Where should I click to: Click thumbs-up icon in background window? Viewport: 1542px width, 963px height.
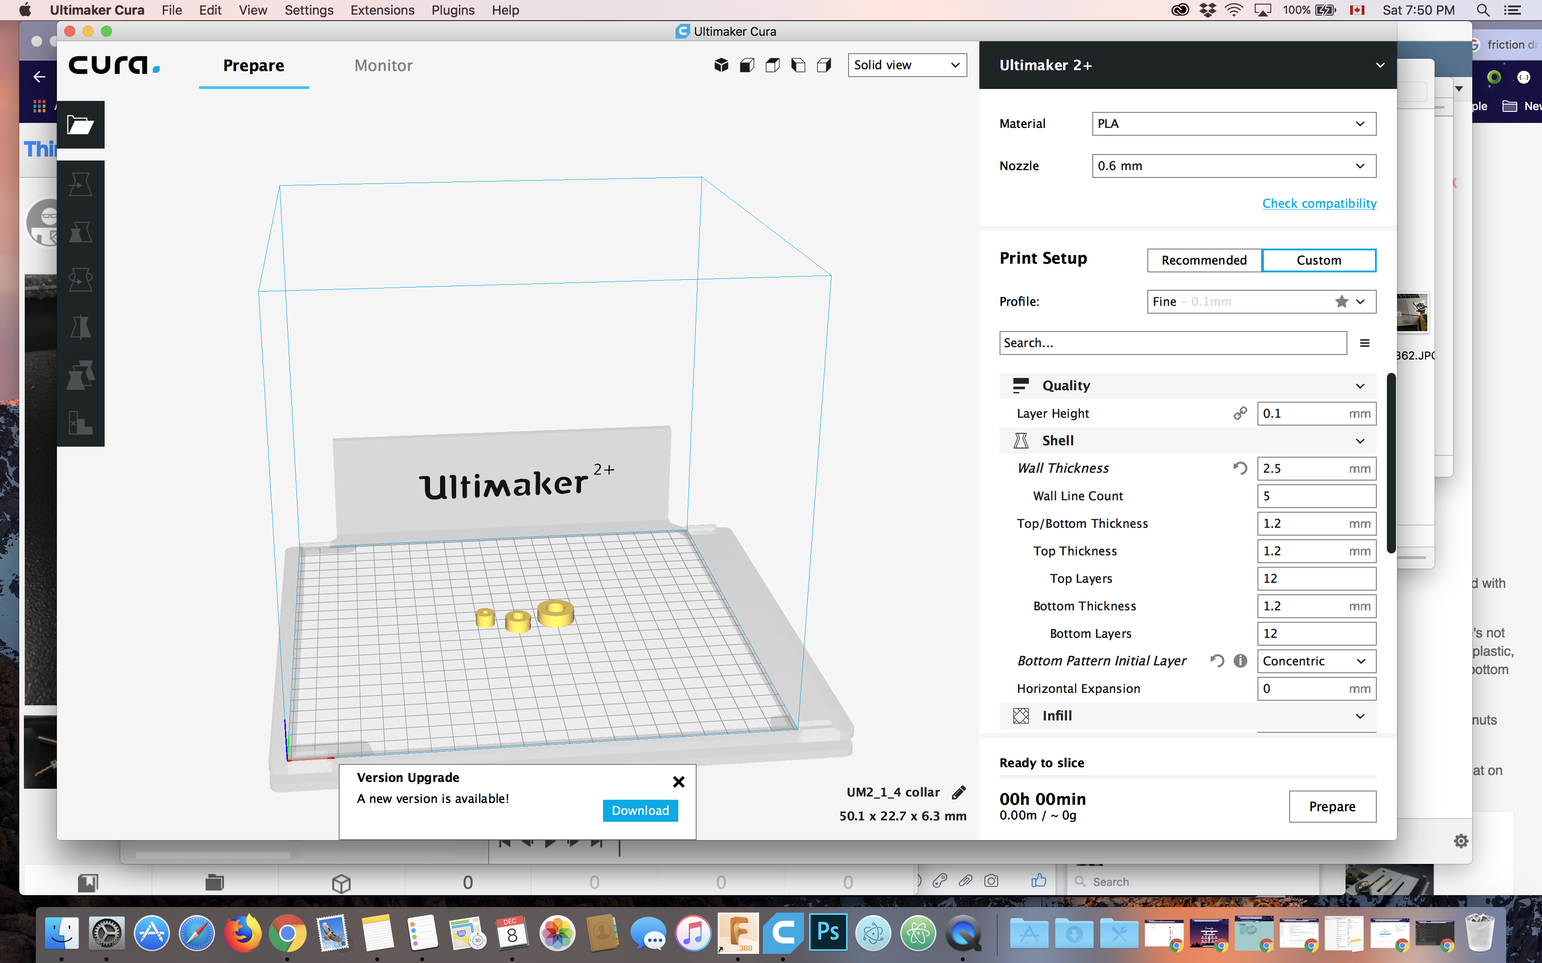[1038, 881]
